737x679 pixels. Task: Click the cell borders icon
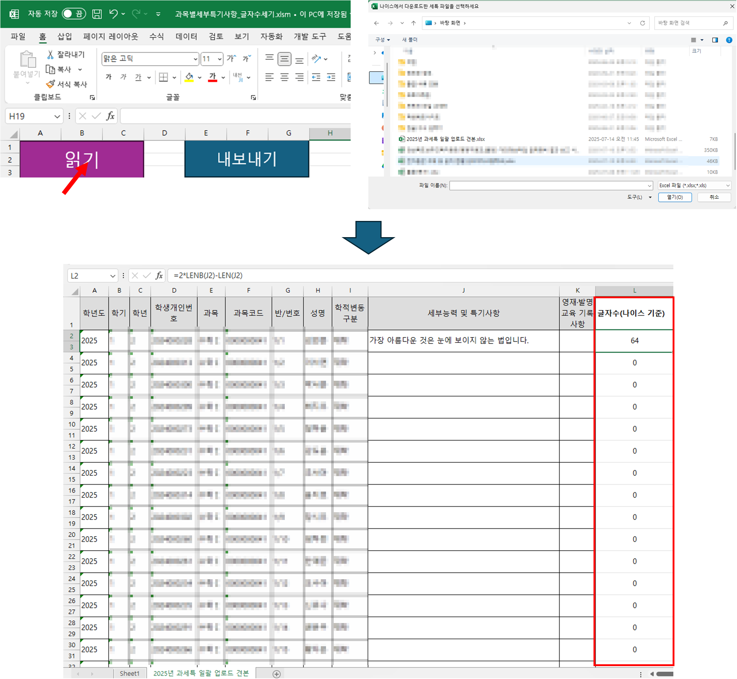pyautogui.click(x=163, y=77)
